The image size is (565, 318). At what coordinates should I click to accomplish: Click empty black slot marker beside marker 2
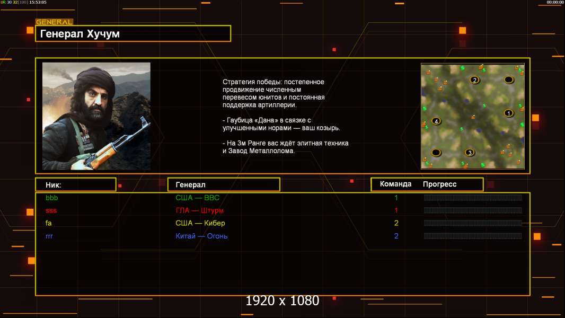(x=508, y=79)
